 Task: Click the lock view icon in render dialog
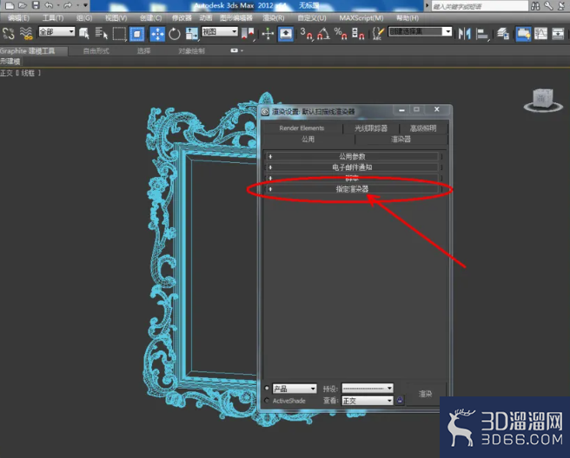click(x=400, y=400)
